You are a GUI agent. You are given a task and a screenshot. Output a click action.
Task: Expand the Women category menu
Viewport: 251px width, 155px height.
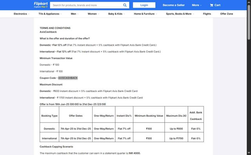93,14
